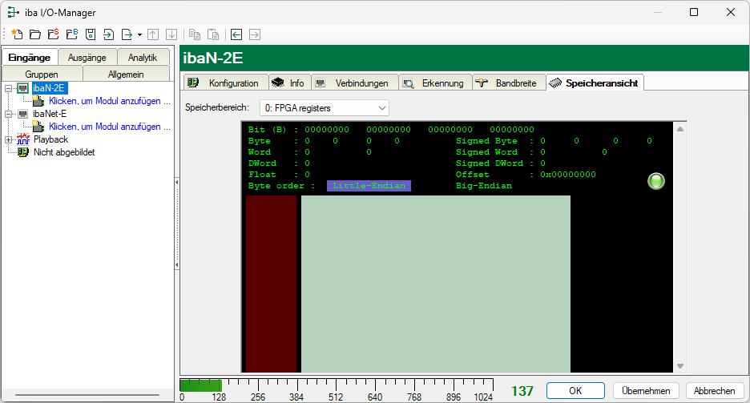Click the Offset value 0x00000000
Viewport: 750px width, 403px height.
[x=568, y=175]
